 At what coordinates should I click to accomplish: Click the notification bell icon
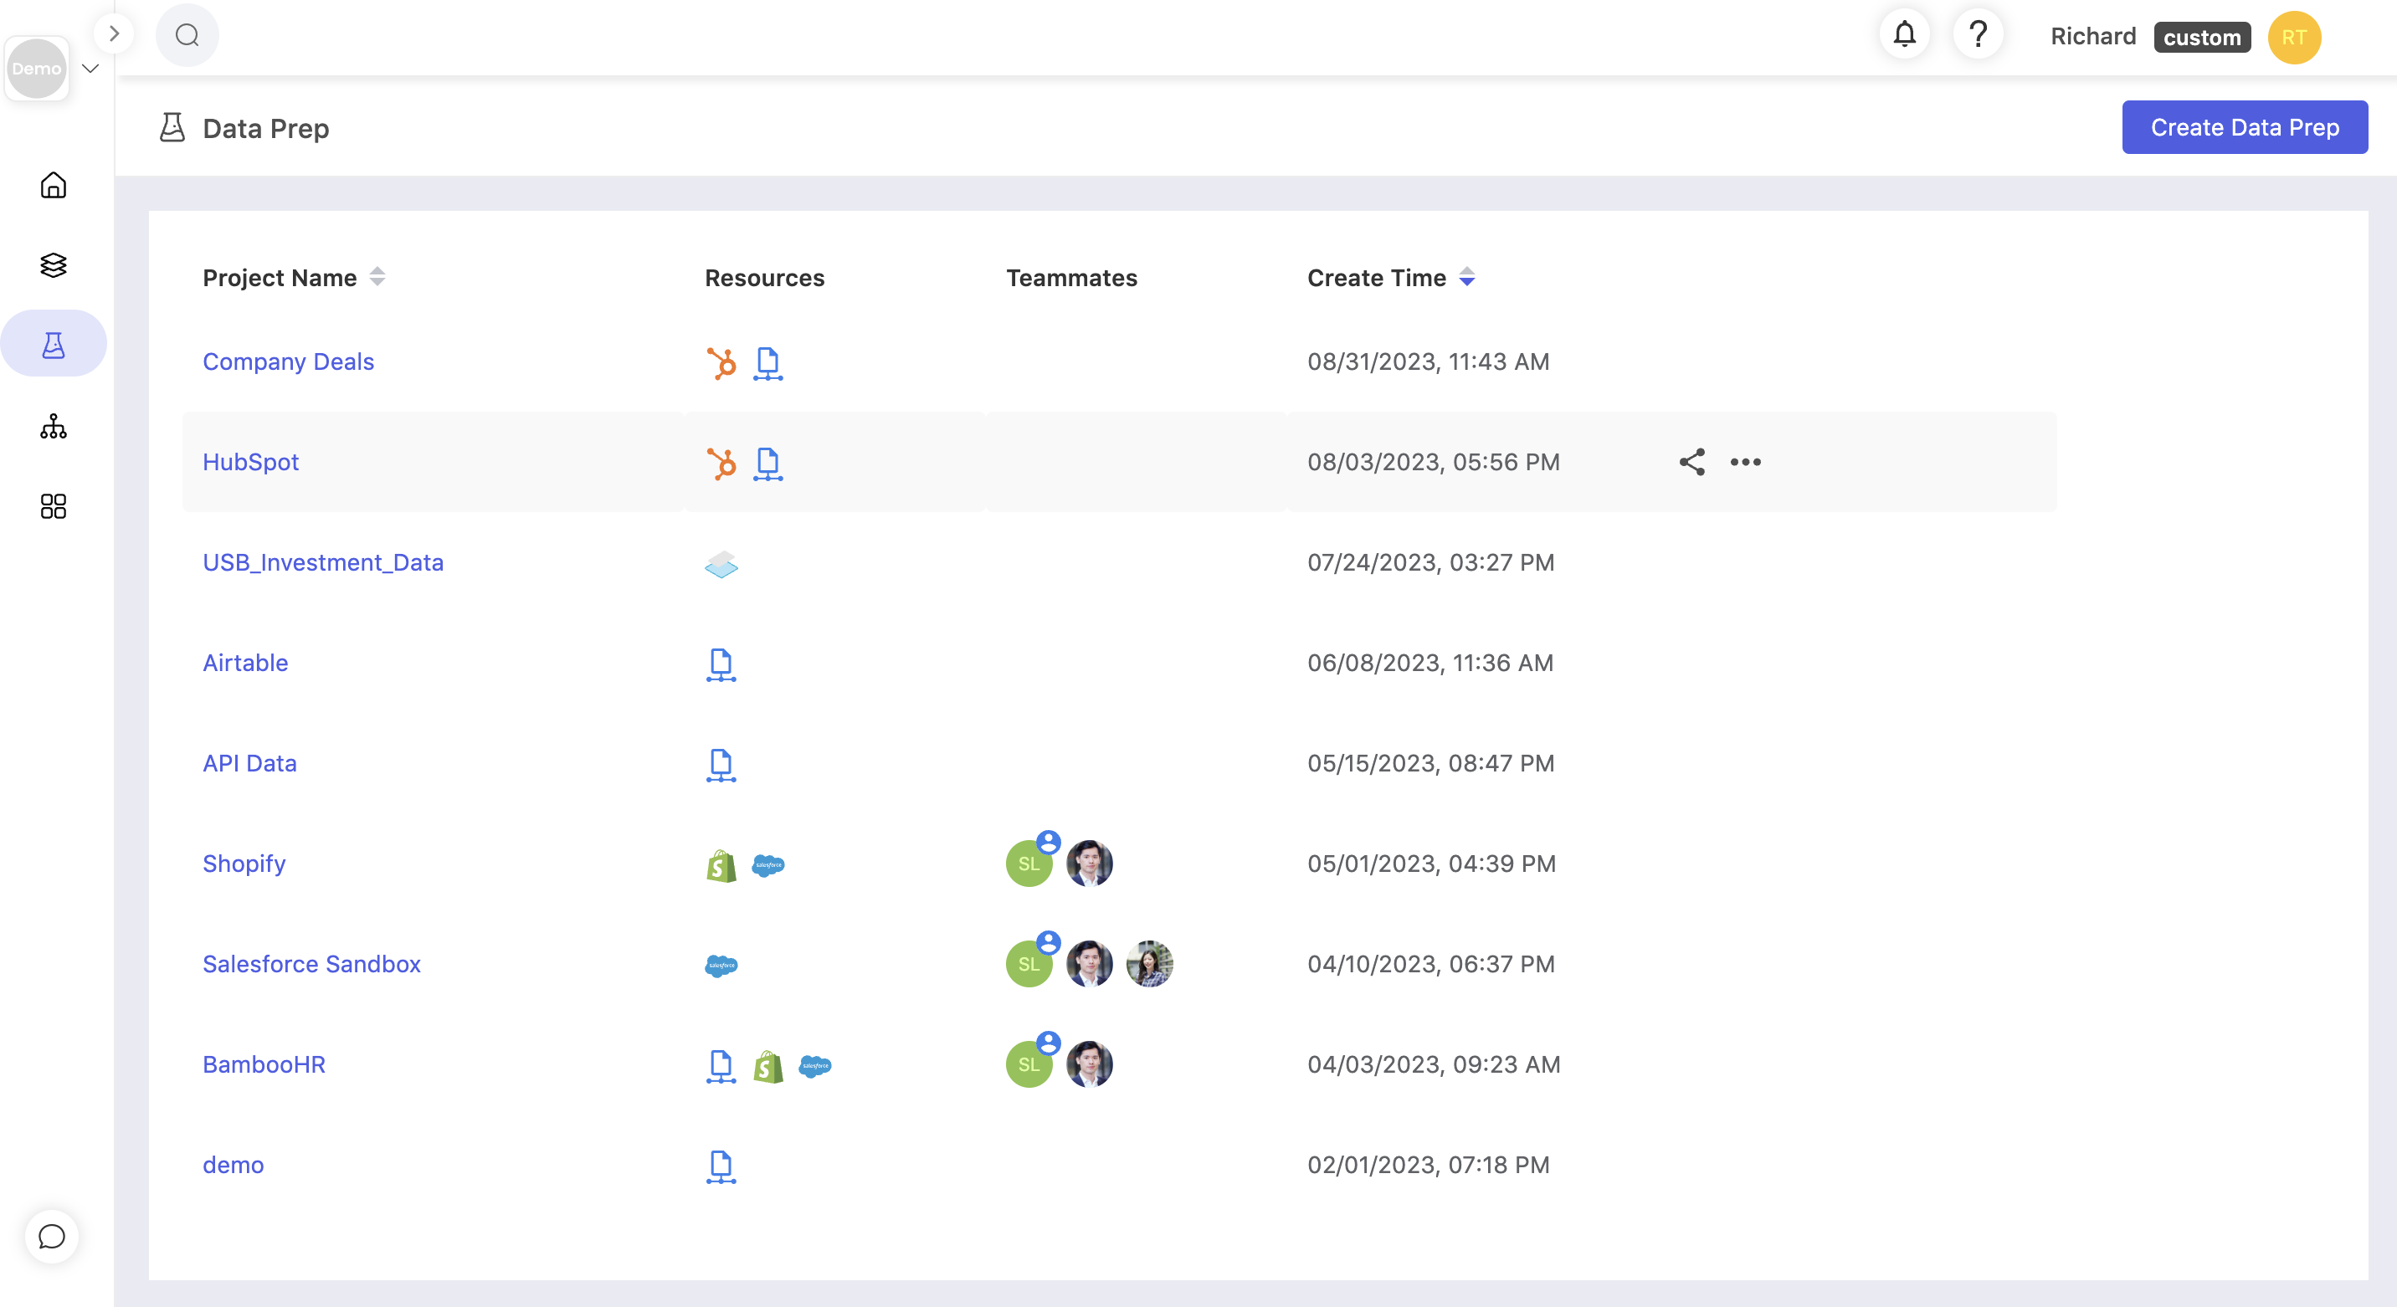tap(1904, 35)
